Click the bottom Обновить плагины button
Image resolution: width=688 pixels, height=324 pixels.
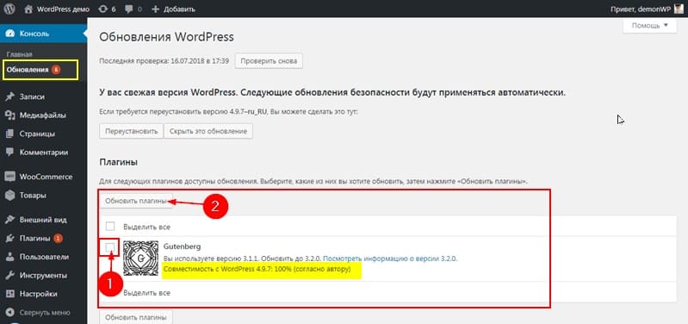pyautogui.click(x=136, y=317)
